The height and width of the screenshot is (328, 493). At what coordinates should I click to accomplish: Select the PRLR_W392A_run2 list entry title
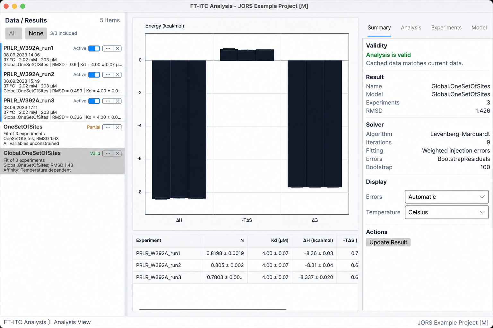pyautogui.click(x=29, y=74)
